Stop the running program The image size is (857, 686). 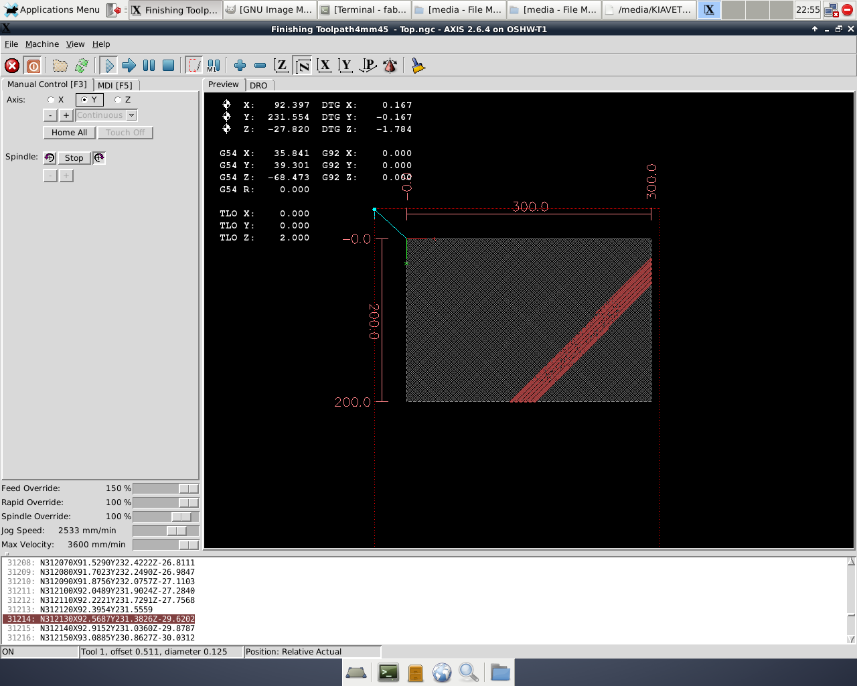[x=169, y=65]
